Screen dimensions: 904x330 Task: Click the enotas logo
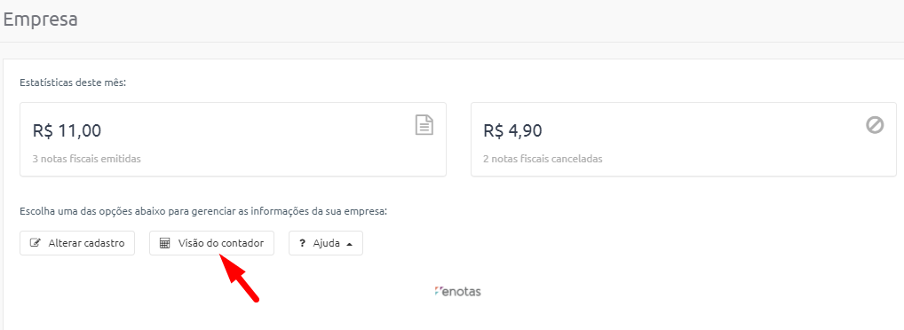click(x=457, y=292)
